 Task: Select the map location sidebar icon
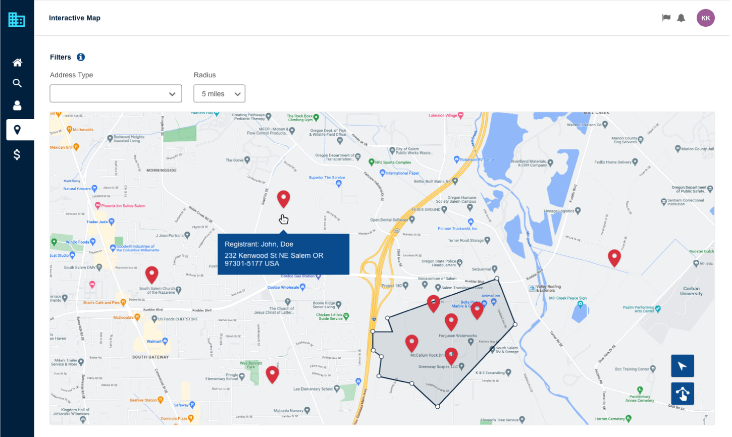[17, 130]
